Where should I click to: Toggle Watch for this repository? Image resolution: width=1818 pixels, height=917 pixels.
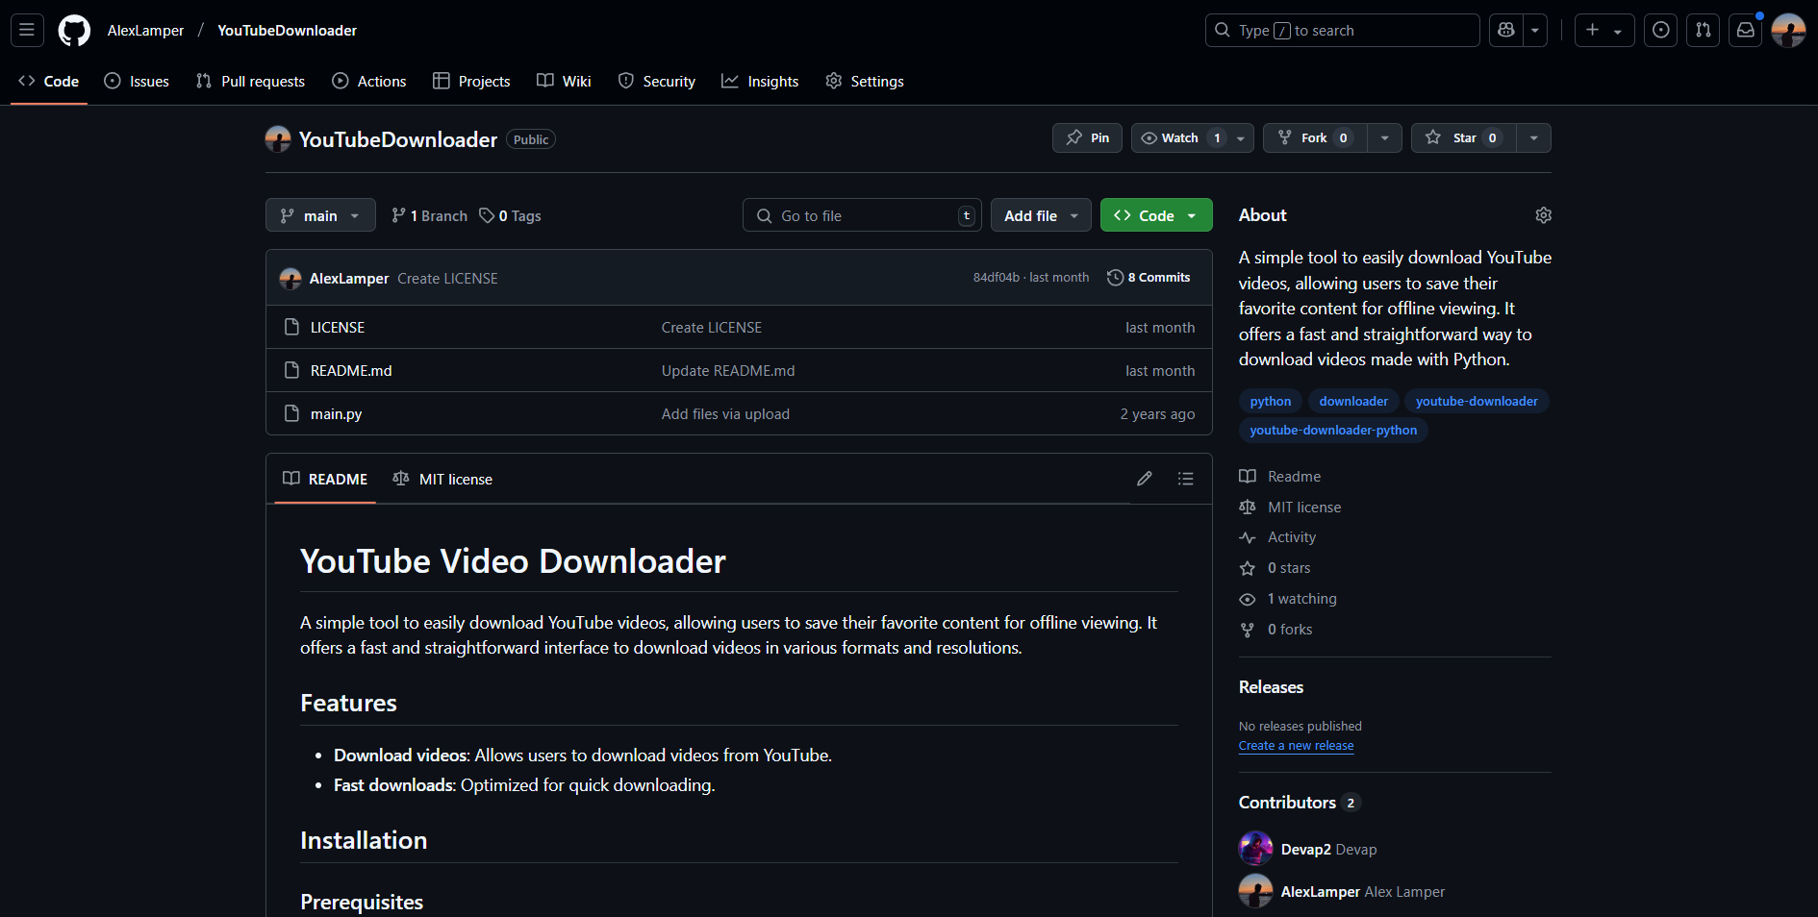coord(1182,137)
